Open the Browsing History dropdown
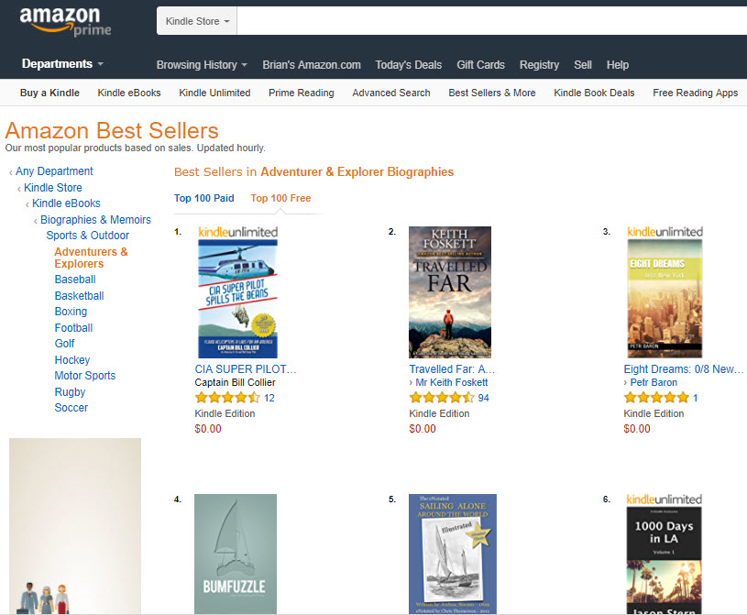Image resolution: width=747 pixels, height=615 pixels. 202,65
